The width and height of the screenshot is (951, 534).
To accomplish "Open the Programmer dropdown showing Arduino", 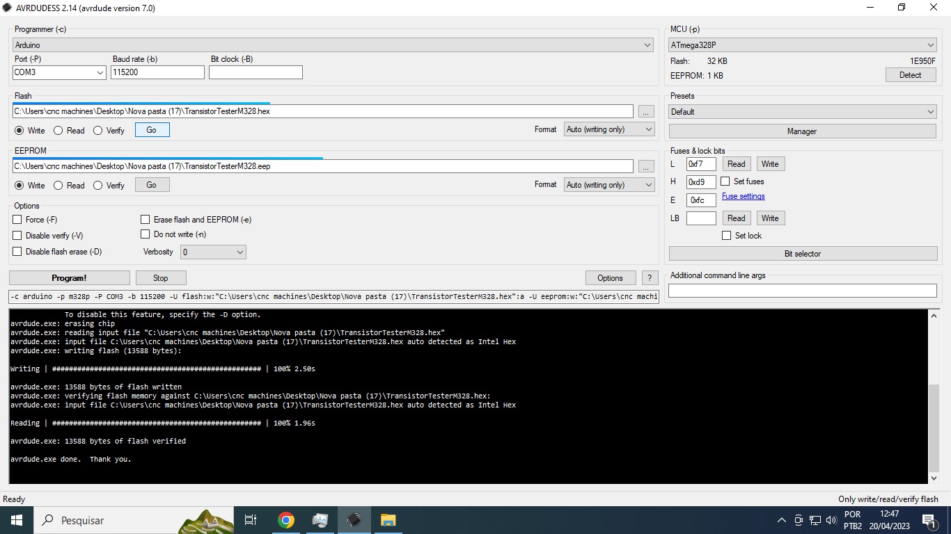I will [x=333, y=45].
